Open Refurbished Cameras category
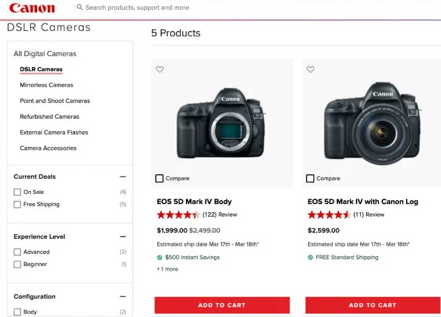The height and width of the screenshot is (317, 441). (50, 117)
